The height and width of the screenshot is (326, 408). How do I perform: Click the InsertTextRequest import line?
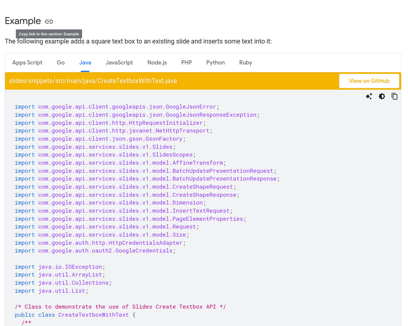pos(124,211)
